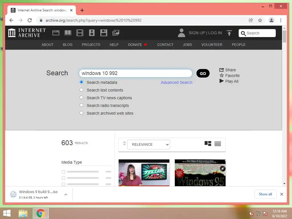This screenshot has height=219, width=292.
Task: Open the Audio (speaker) media icon
Action: click(x=92, y=33)
